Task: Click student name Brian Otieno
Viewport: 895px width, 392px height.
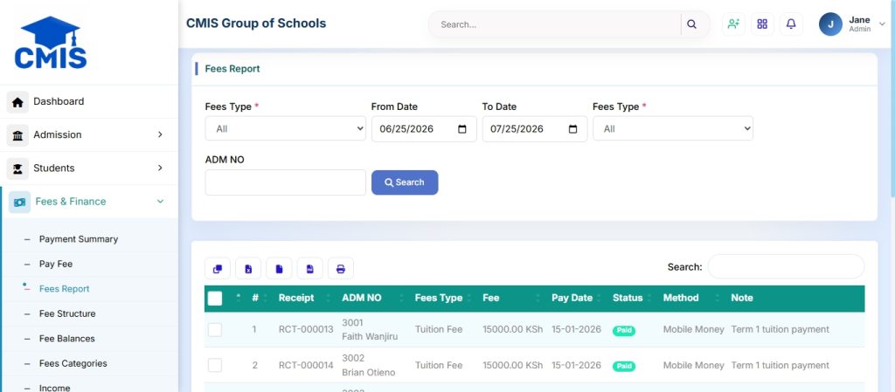Action: click(368, 372)
